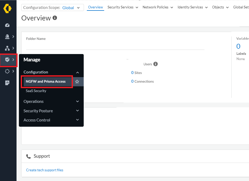
Task: Click the info icon beside Users
Action: [x=156, y=64]
